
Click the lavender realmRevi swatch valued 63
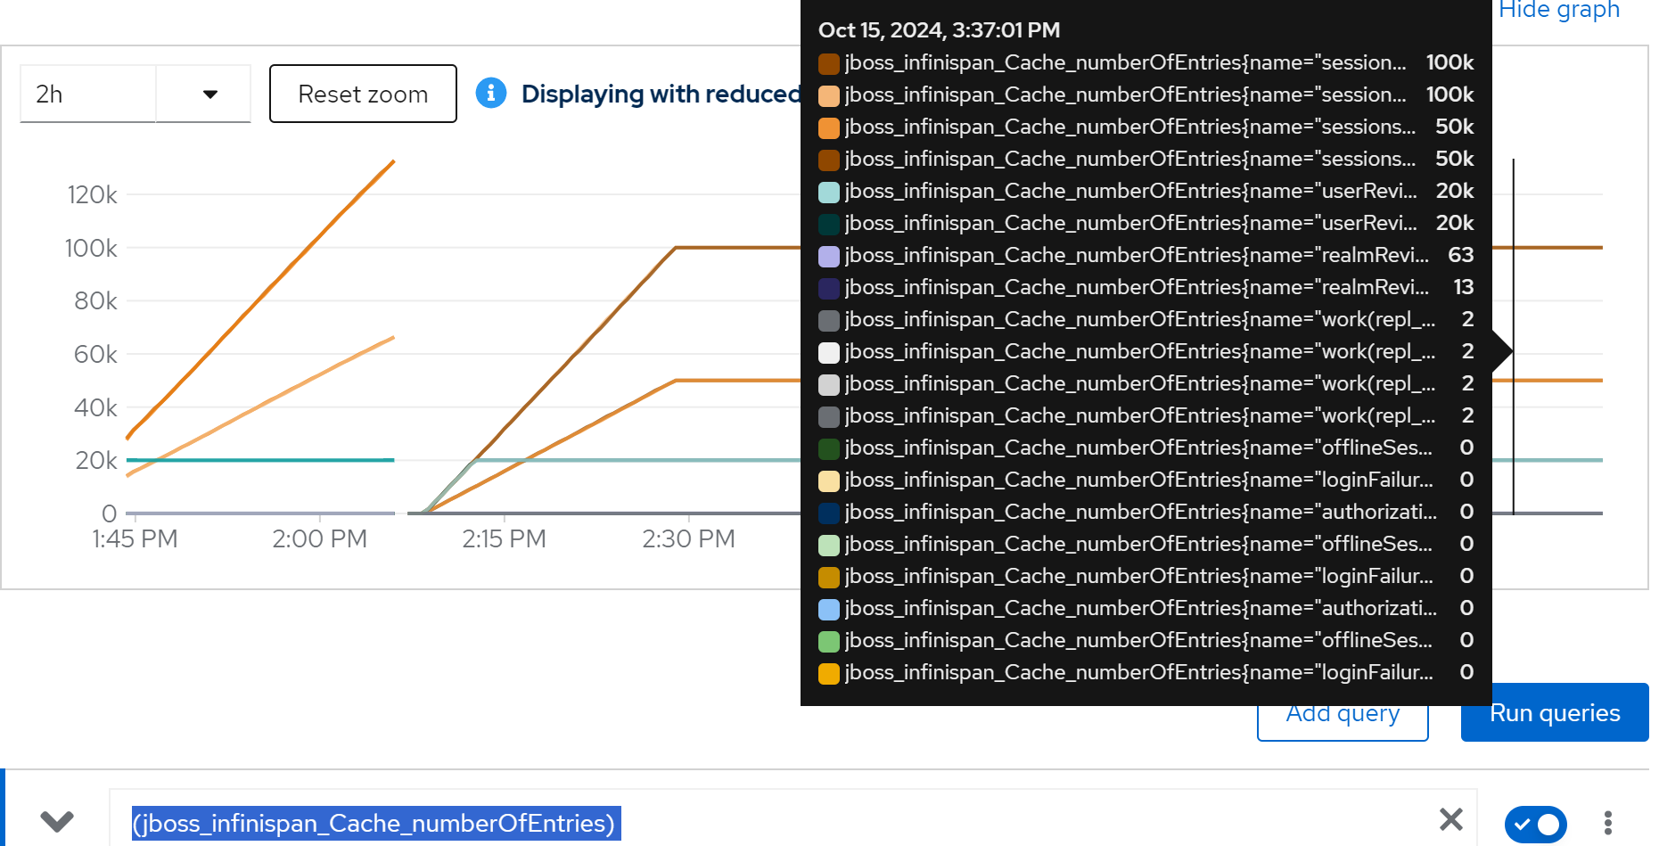[x=829, y=256]
